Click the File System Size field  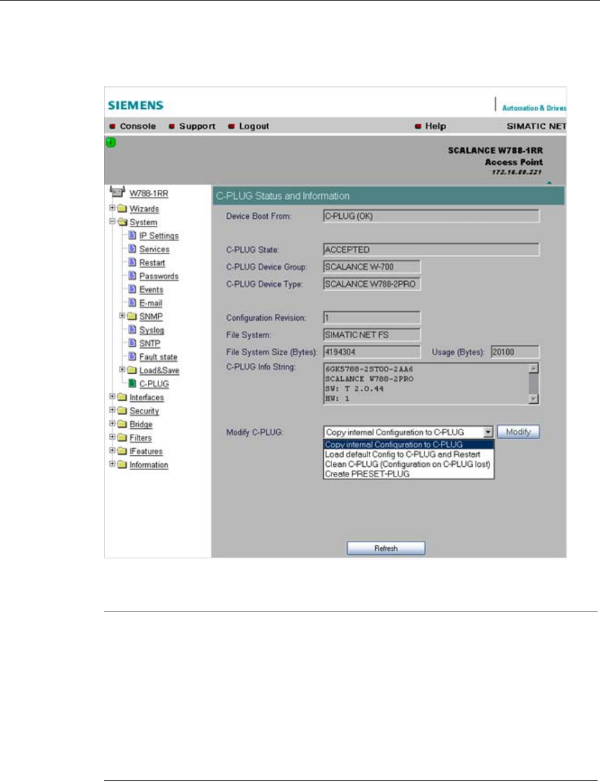click(372, 352)
